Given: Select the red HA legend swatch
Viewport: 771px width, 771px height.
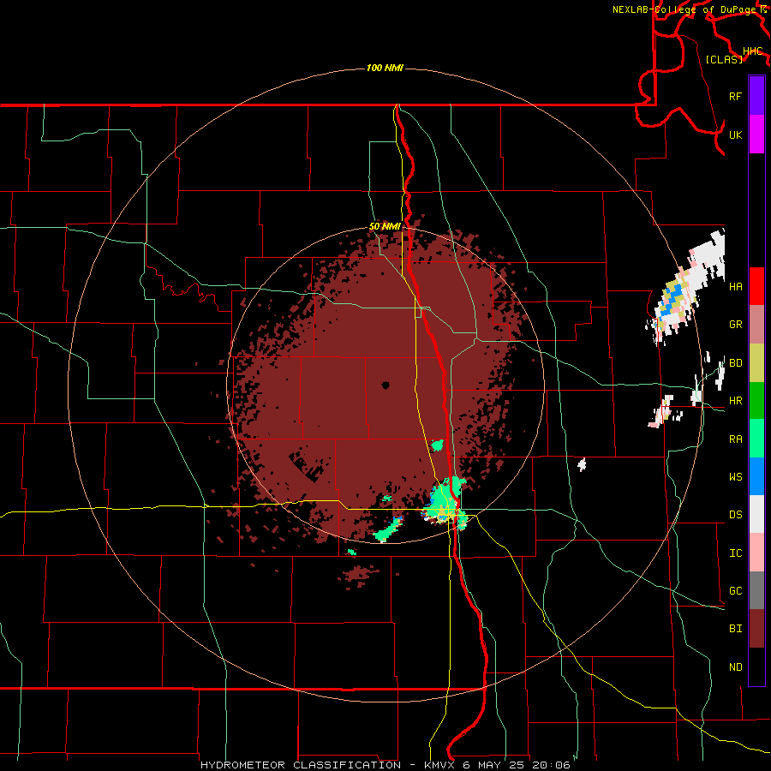Looking at the screenshot, I should point(756,286).
